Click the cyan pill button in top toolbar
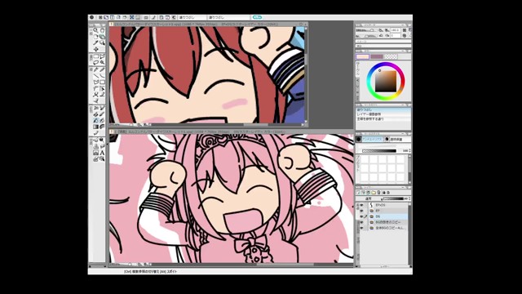Viewport: 522px width, 294px height. pyautogui.click(x=257, y=17)
